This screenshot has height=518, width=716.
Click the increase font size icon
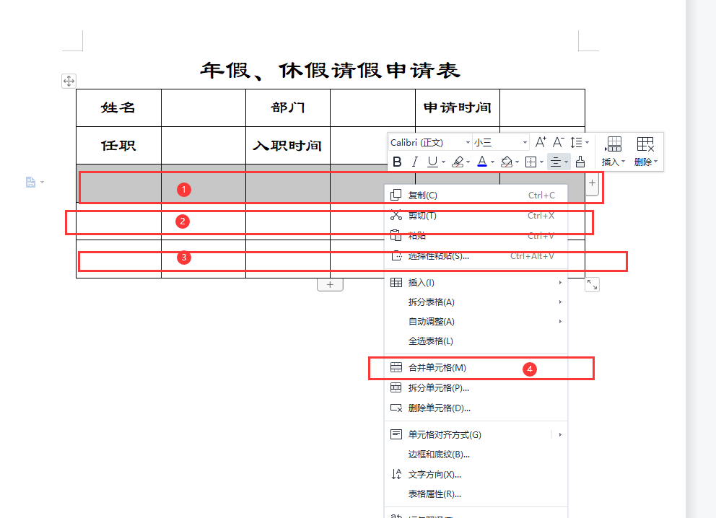click(x=541, y=142)
